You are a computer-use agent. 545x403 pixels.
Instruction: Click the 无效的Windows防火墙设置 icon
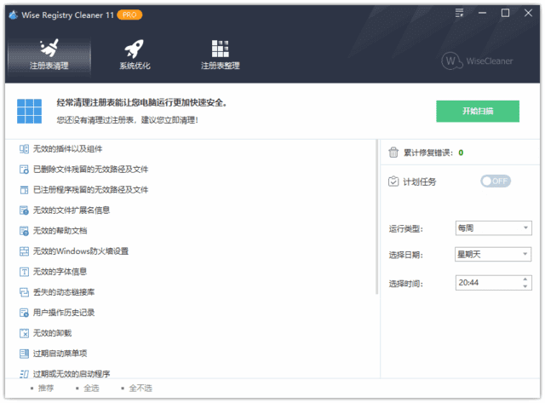[24, 251]
